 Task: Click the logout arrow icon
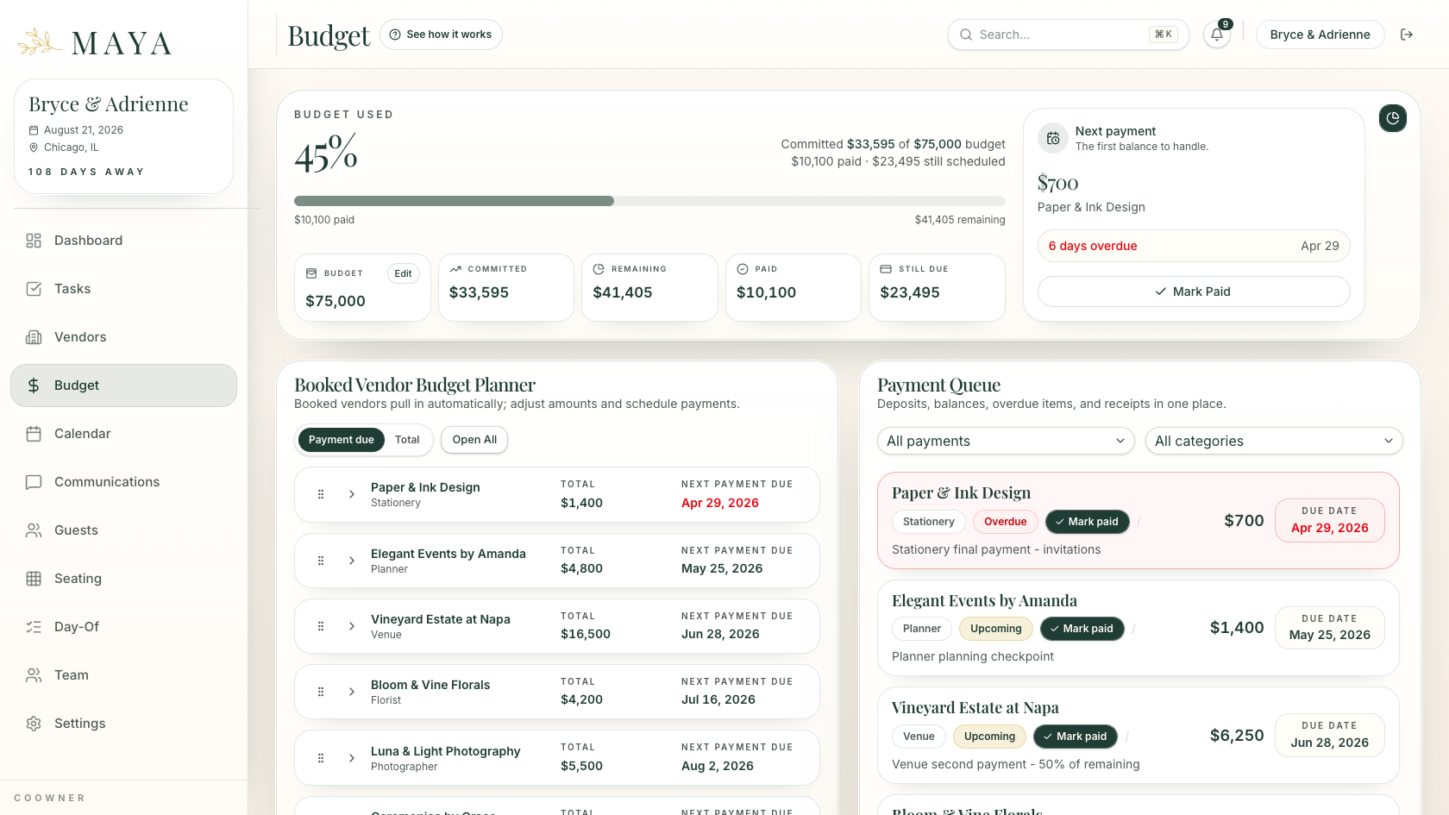(x=1407, y=34)
